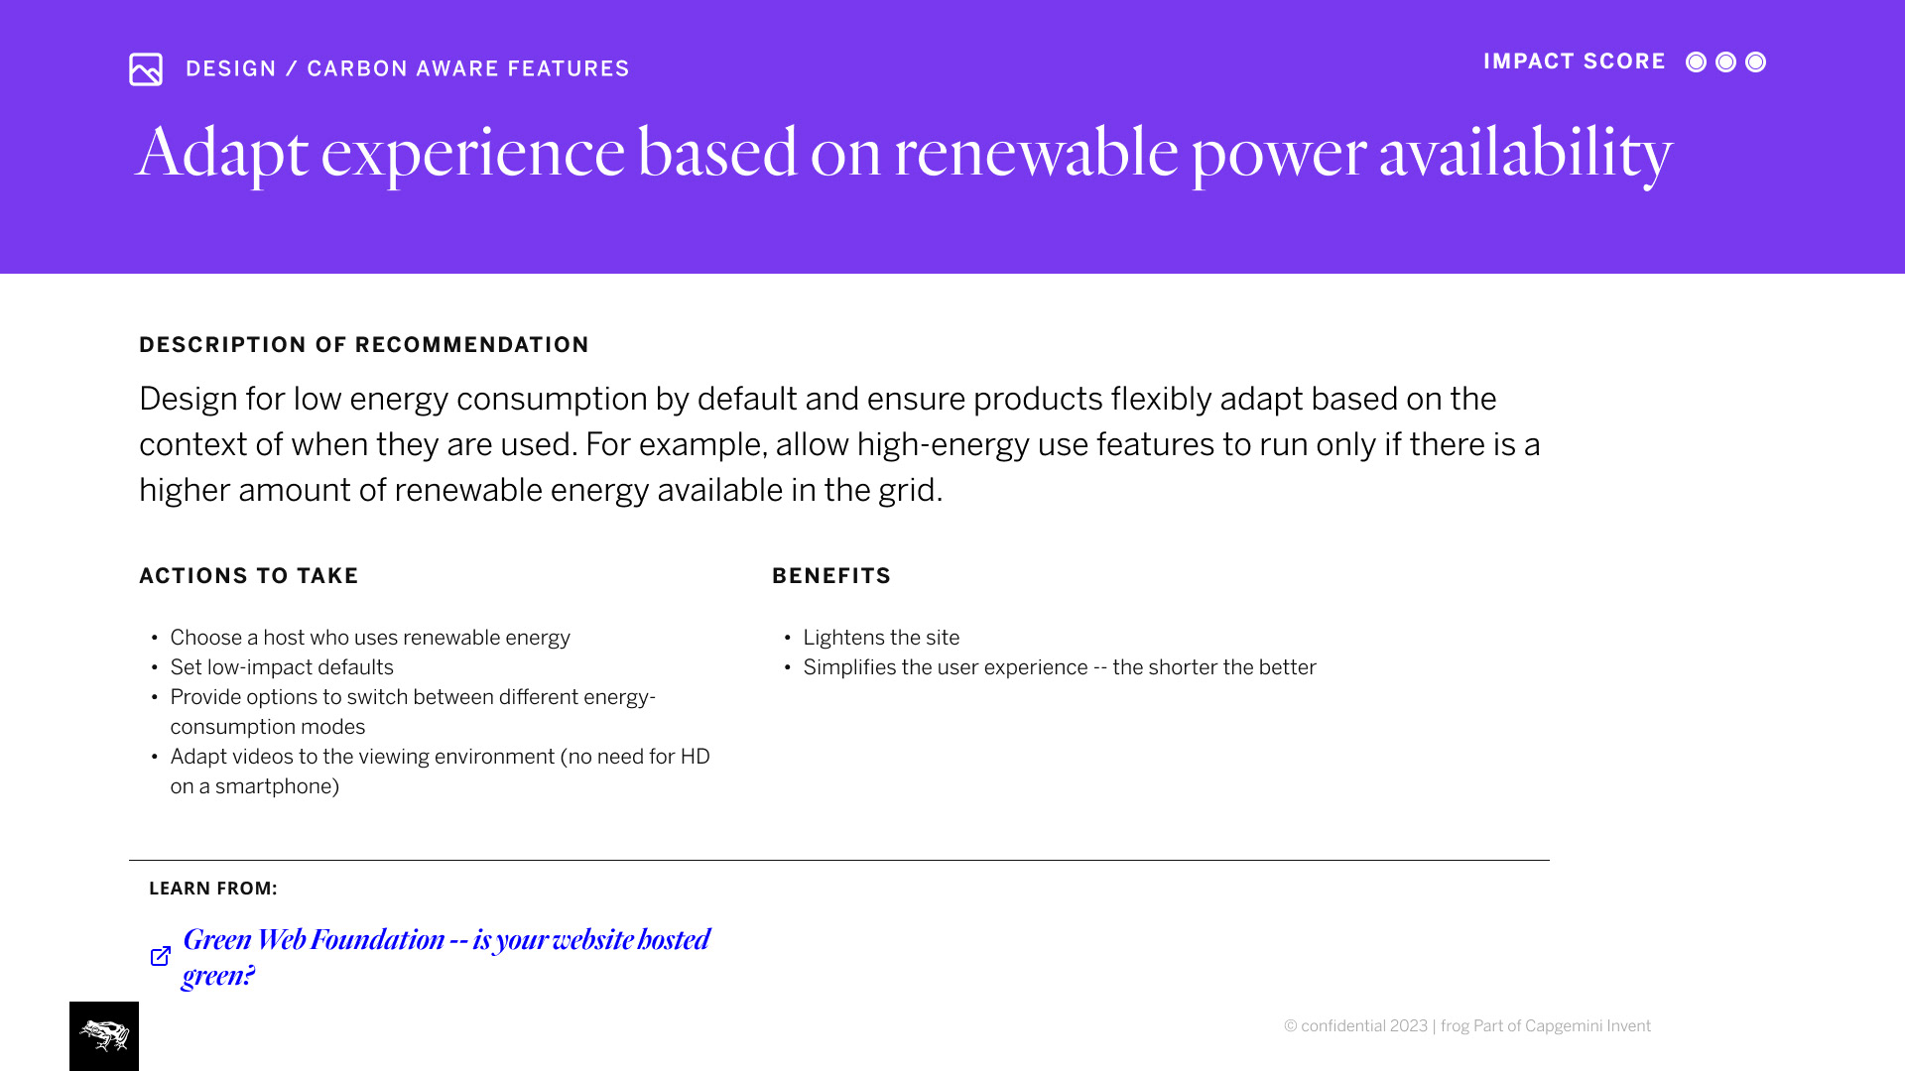Click the Actions to Take heading

(249, 576)
